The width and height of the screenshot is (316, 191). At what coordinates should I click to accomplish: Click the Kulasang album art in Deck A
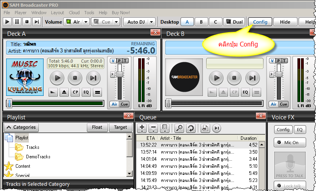[x=25, y=77]
